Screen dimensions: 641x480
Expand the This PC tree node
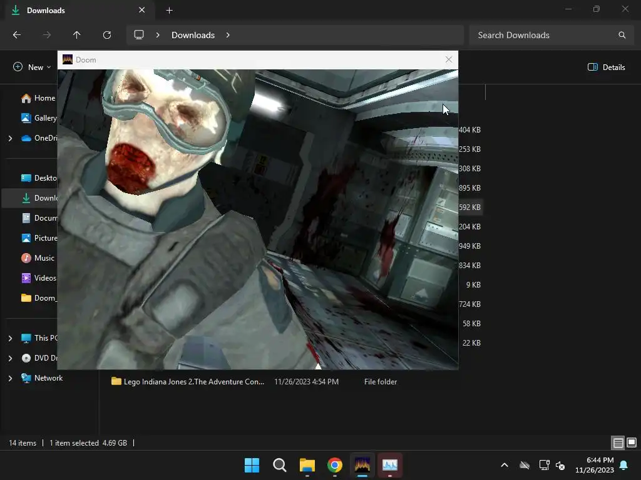[10, 338]
